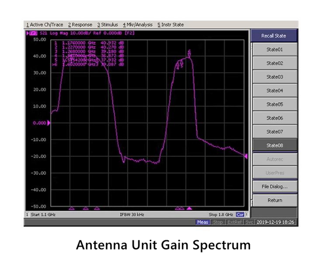Expand the Stimulus menu

[x=107, y=25]
